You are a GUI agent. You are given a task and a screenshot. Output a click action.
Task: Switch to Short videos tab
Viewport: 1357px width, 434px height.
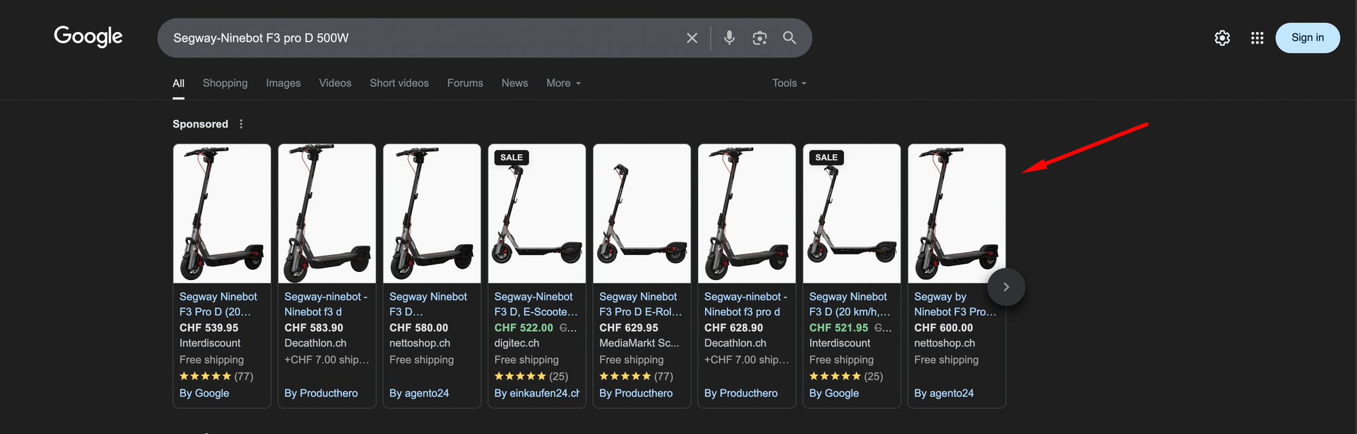(399, 83)
